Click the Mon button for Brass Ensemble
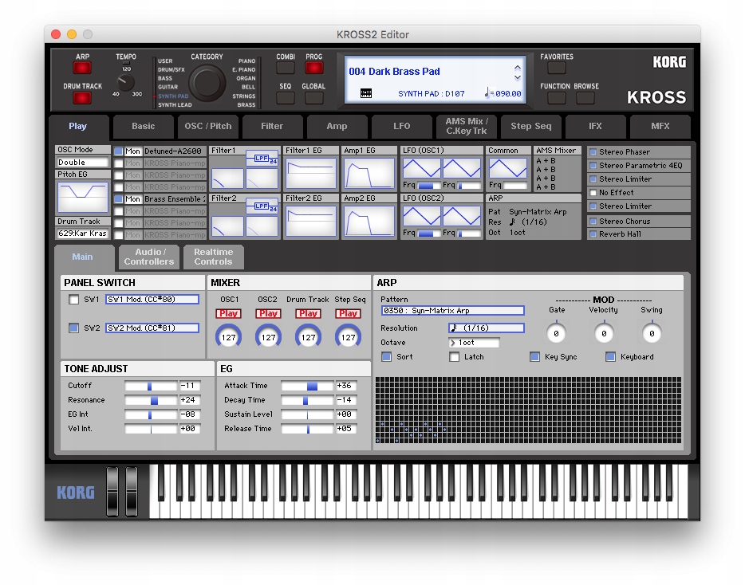The height and width of the screenshot is (585, 745). click(132, 199)
